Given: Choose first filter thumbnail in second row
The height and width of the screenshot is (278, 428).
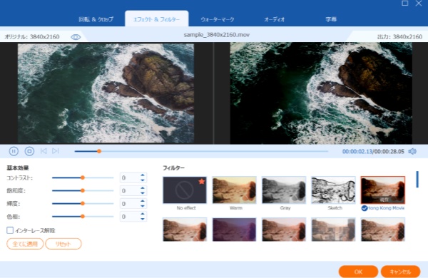Looking at the screenshot, I should [x=185, y=230].
